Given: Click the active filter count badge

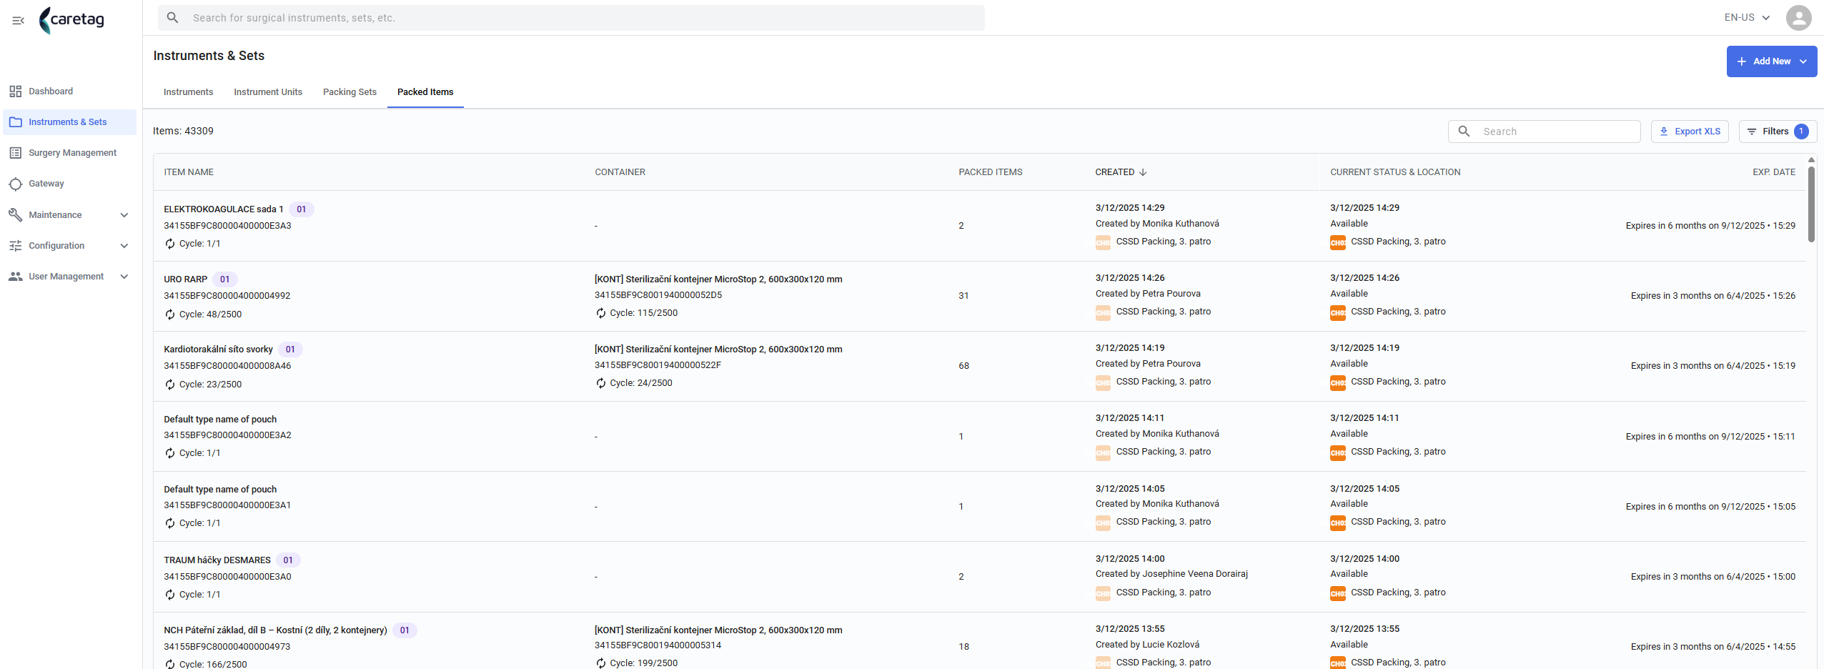Looking at the screenshot, I should [1801, 132].
